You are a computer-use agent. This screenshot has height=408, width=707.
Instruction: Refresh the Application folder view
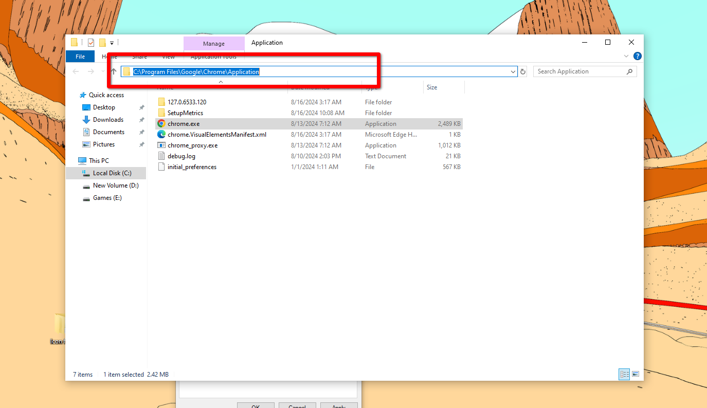(523, 72)
